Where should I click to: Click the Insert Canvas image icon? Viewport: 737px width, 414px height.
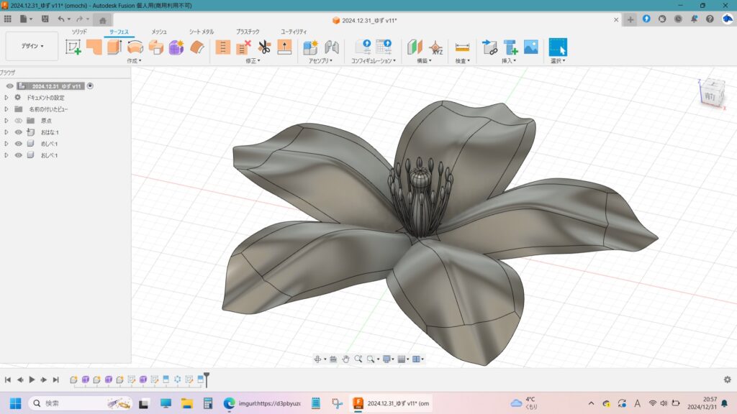point(531,47)
